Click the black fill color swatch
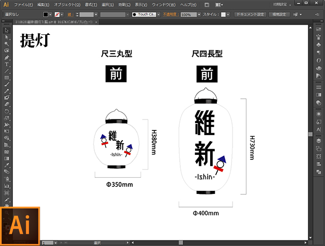This screenshot has height=246, width=325. pyautogui.click(x=46, y=15)
